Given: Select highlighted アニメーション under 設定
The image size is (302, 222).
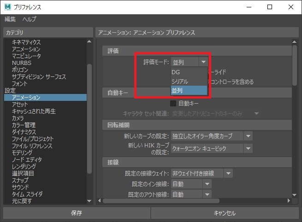Looking at the screenshot, I should pyautogui.click(x=46, y=97).
